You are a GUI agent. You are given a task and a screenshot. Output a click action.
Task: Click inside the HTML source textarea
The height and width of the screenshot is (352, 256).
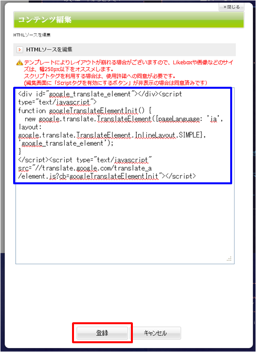[125, 176]
